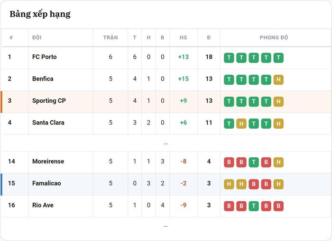The image size is (332, 241).
Task: Click the Đ points column header
Action: tap(209, 37)
